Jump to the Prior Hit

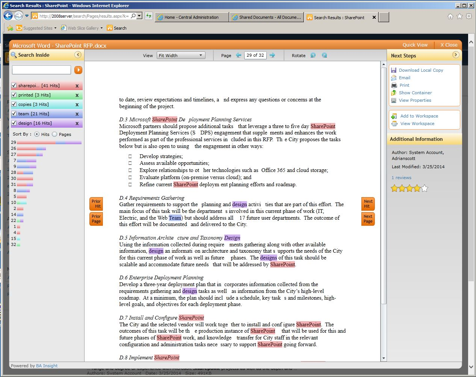(x=96, y=204)
